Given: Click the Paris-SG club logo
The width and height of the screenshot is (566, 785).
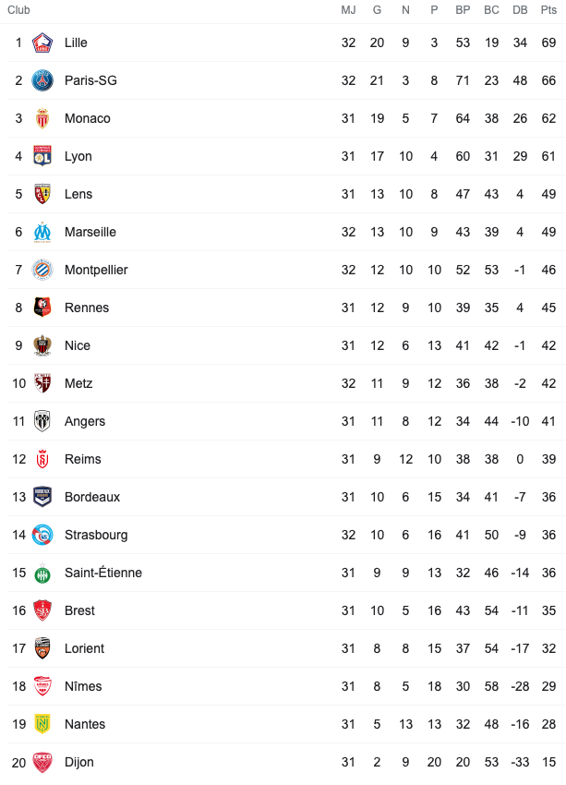Looking at the screenshot, I should pyautogui.click(x=42, y=80).
